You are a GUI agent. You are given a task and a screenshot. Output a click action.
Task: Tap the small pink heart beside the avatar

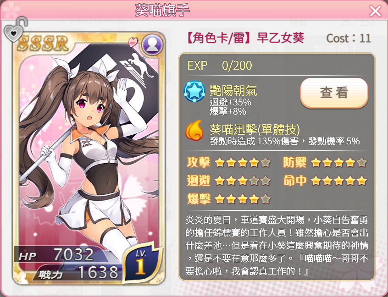click(133, 42)
